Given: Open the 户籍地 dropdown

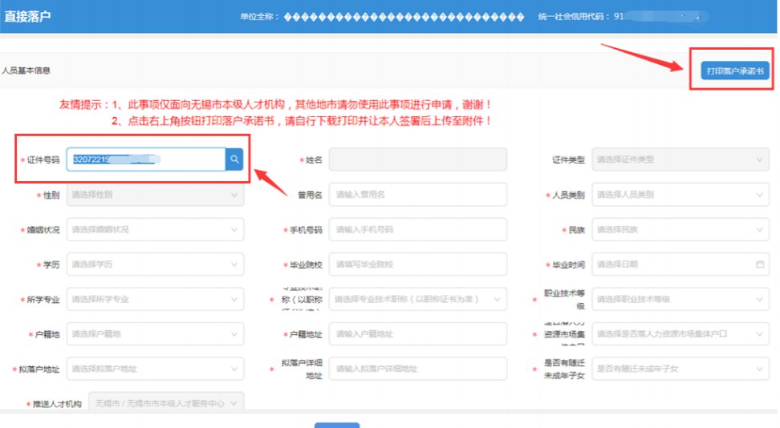Looking at the screenshot, I should pyautogui.click(x=155, y=333).
